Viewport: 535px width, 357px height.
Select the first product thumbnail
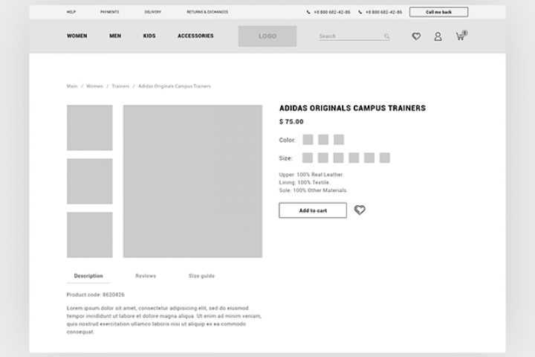(x=90, y=128)
